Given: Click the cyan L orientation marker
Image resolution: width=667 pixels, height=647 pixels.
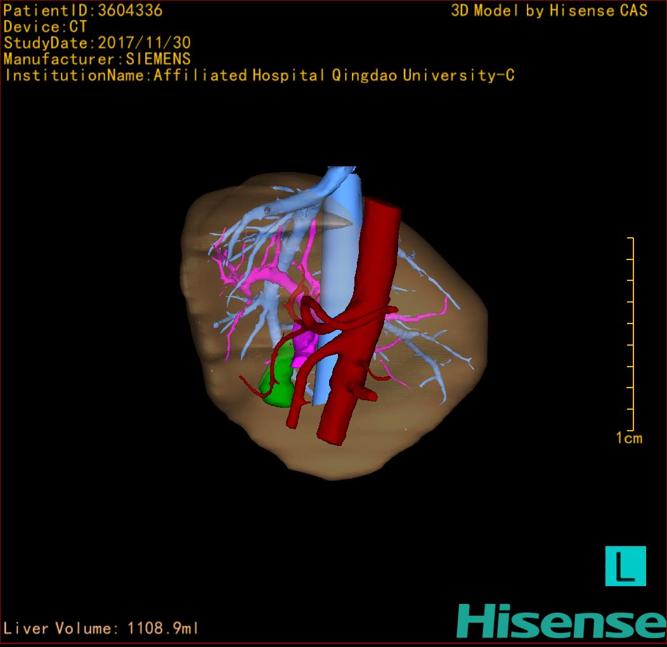Looking at the screenshot, I should pos(625,566).
